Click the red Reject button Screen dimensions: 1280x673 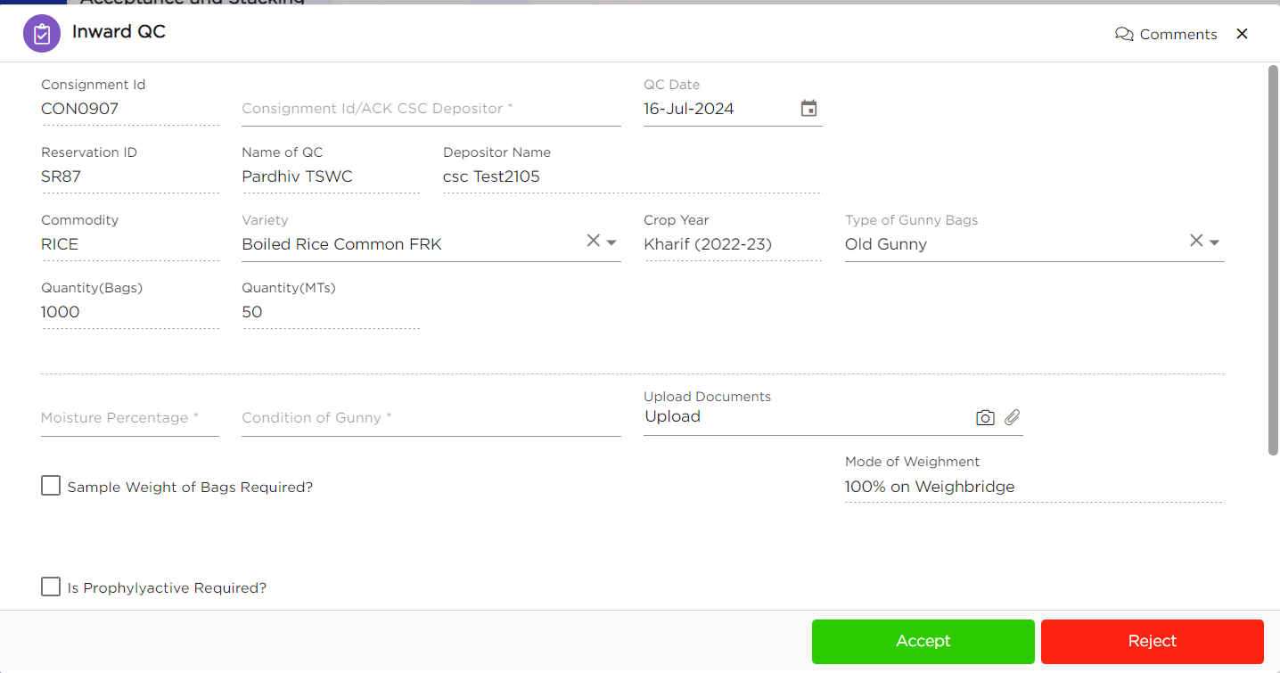pyautogui.click(x=1153, y=641)
